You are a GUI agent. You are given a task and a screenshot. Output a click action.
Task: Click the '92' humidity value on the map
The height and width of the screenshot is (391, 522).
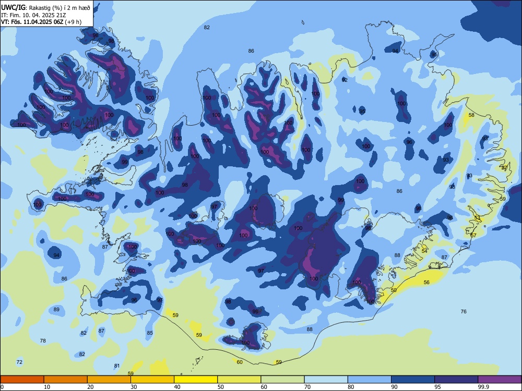[345, 80]
